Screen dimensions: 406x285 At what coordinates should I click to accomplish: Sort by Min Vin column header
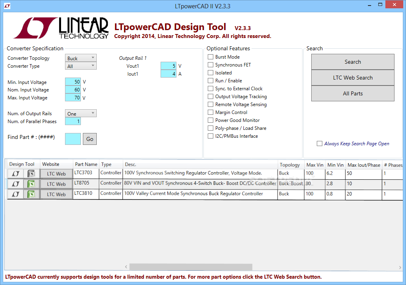[x=335, y=165]
